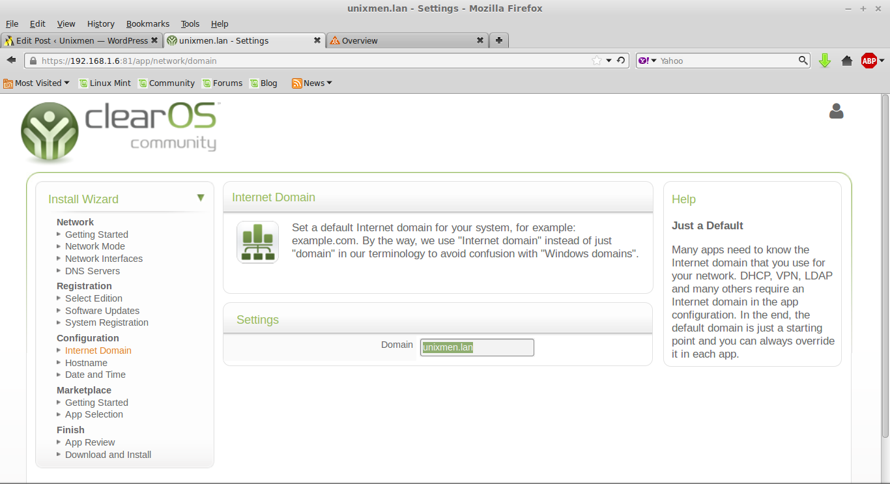This screenshot has height=484, width=890.
Task: Click the Install Wizard heading
Action: (x=83, y=199)
